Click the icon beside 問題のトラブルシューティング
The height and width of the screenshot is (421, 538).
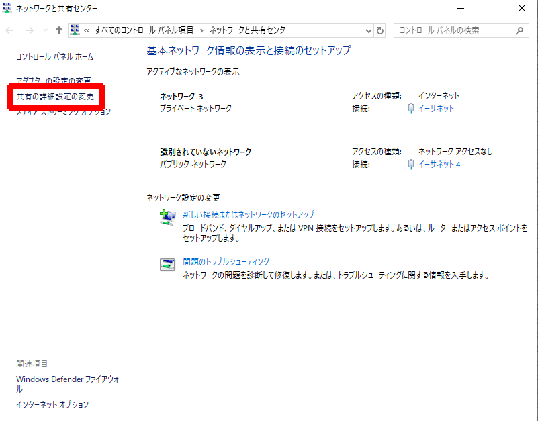[x=167, y=264]
